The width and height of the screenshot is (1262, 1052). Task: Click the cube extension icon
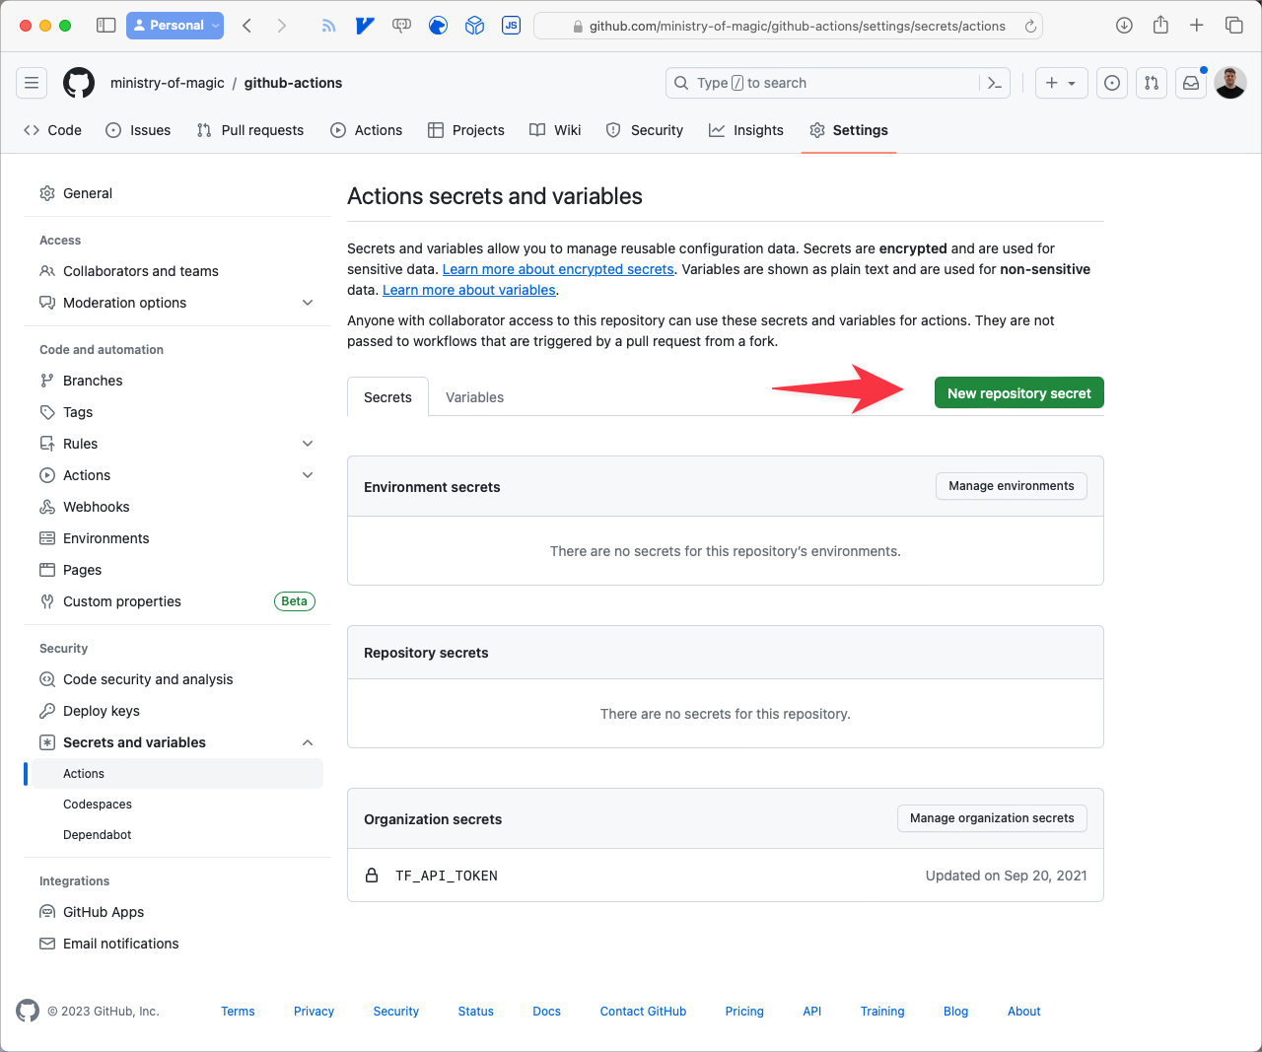474,26
